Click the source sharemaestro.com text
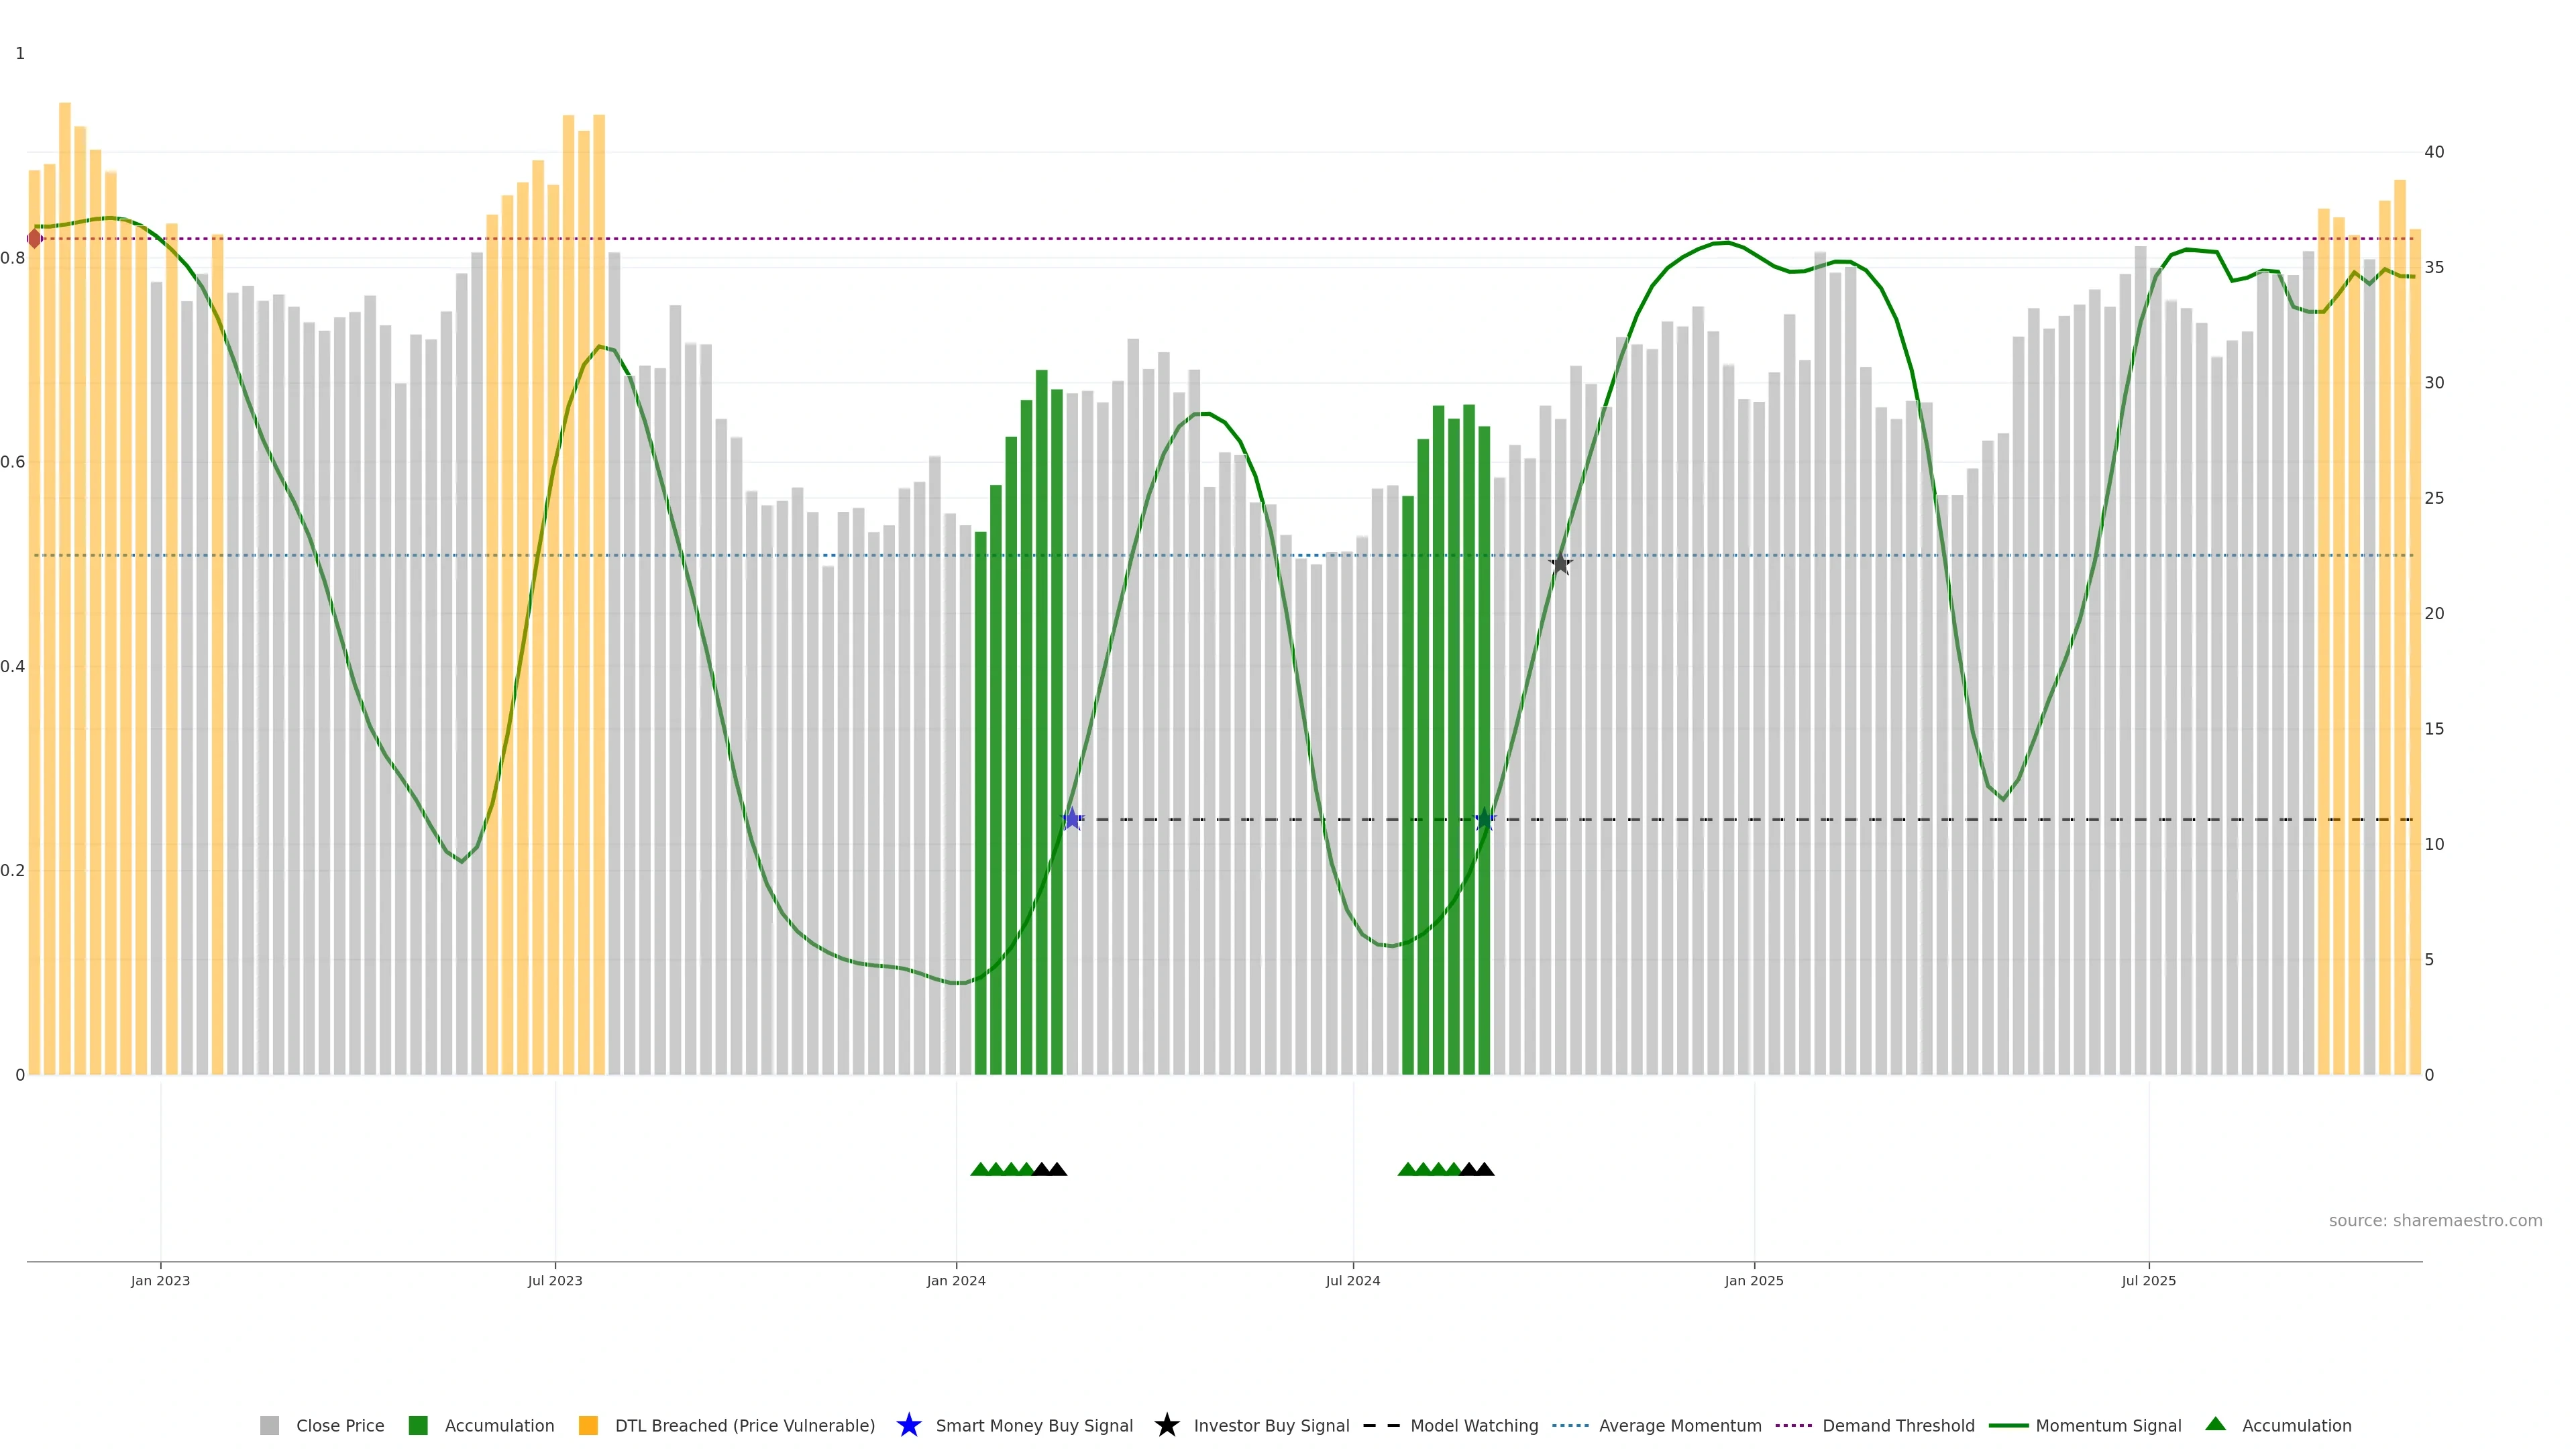The image size is (2576, 1449). (x=2435, y=1220)
